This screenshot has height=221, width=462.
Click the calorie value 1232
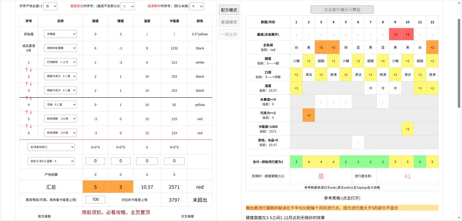[x=174, y=48]
